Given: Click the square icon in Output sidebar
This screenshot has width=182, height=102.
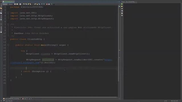Looking at the screenshot, I should pyautogui.click(x=122, y=13).
